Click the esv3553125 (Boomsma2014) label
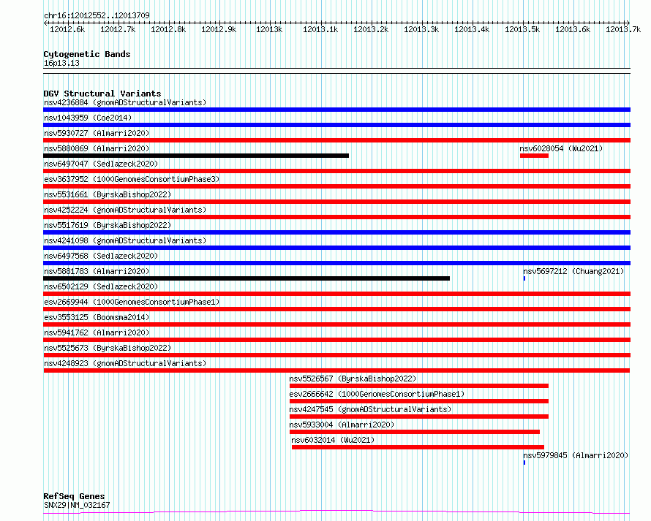 tap(97, 317)
